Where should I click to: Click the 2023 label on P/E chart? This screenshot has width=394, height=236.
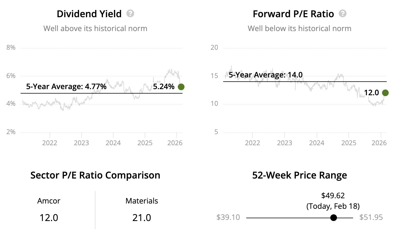(285, 143)
